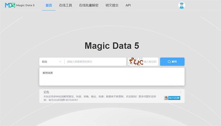Go to 在线批量解密 page

click(x=89, y=5)
